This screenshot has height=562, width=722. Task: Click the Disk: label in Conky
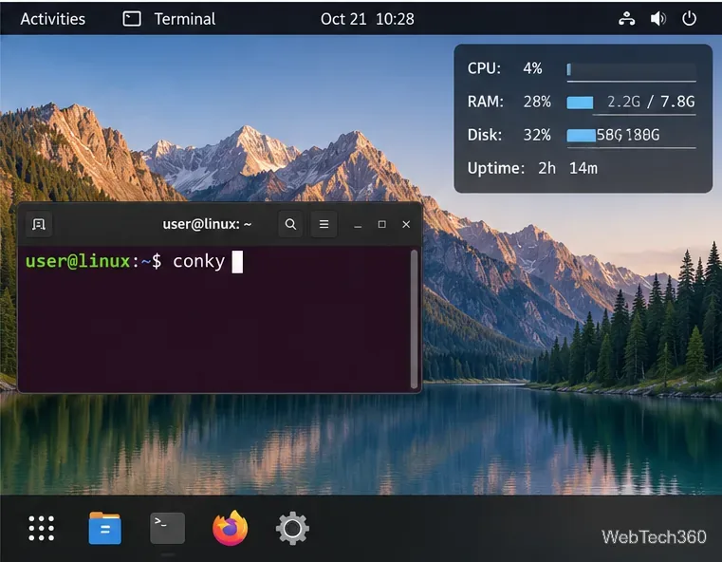click(485, 135)
